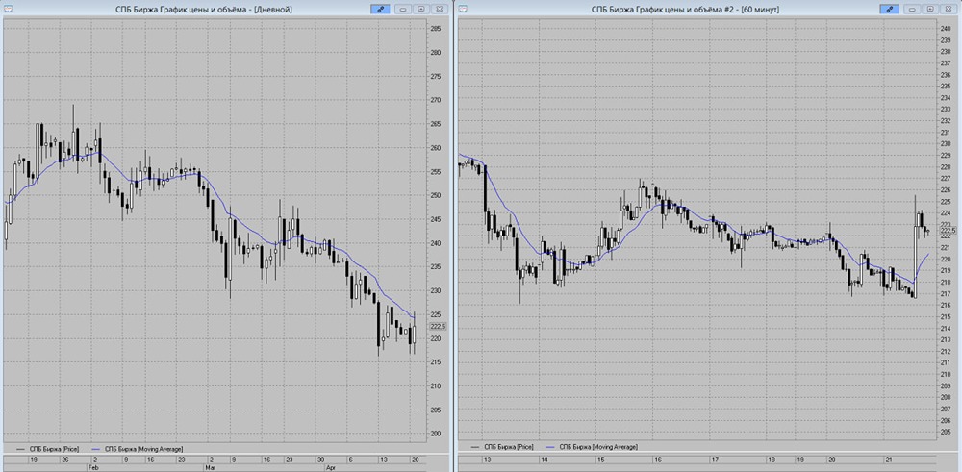Click the 250 price label on the daily chart axis
This screenshot has width=962, height=472.
pyautogui.click(x=436, y=195)
